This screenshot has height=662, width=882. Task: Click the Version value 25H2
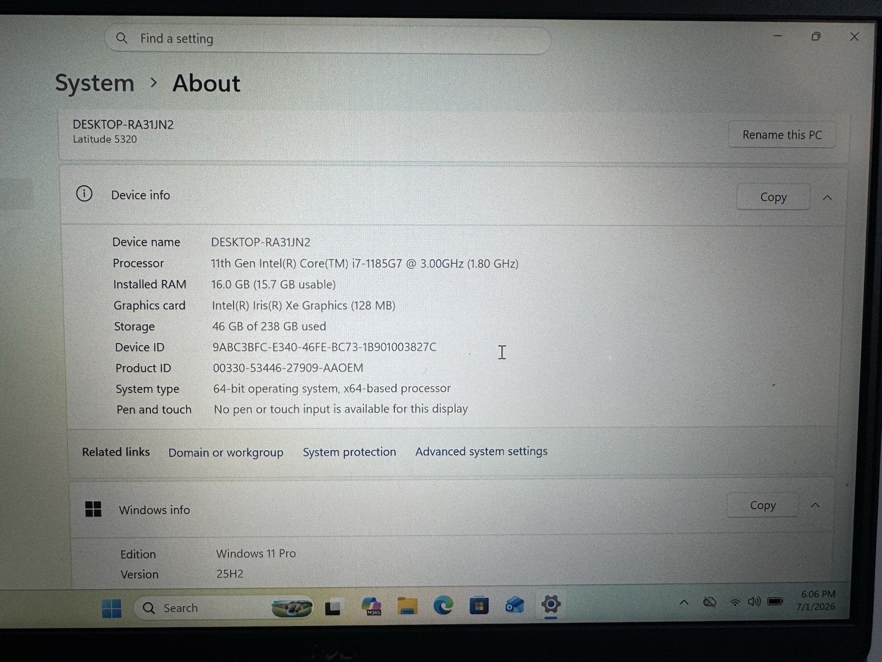pos(230,574)
